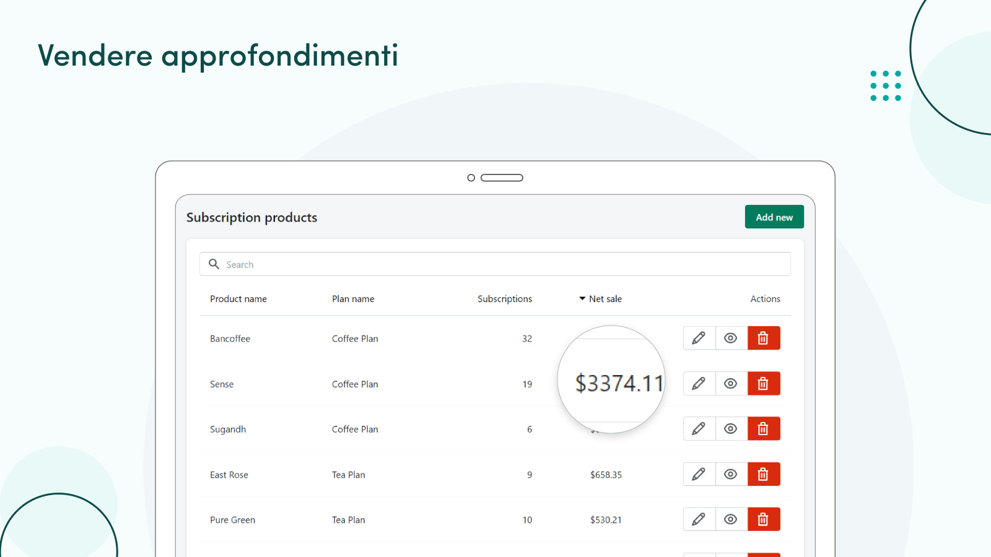Select the Sense product name
The width and height of the screenshot is (991, 557).
[222, 384]
